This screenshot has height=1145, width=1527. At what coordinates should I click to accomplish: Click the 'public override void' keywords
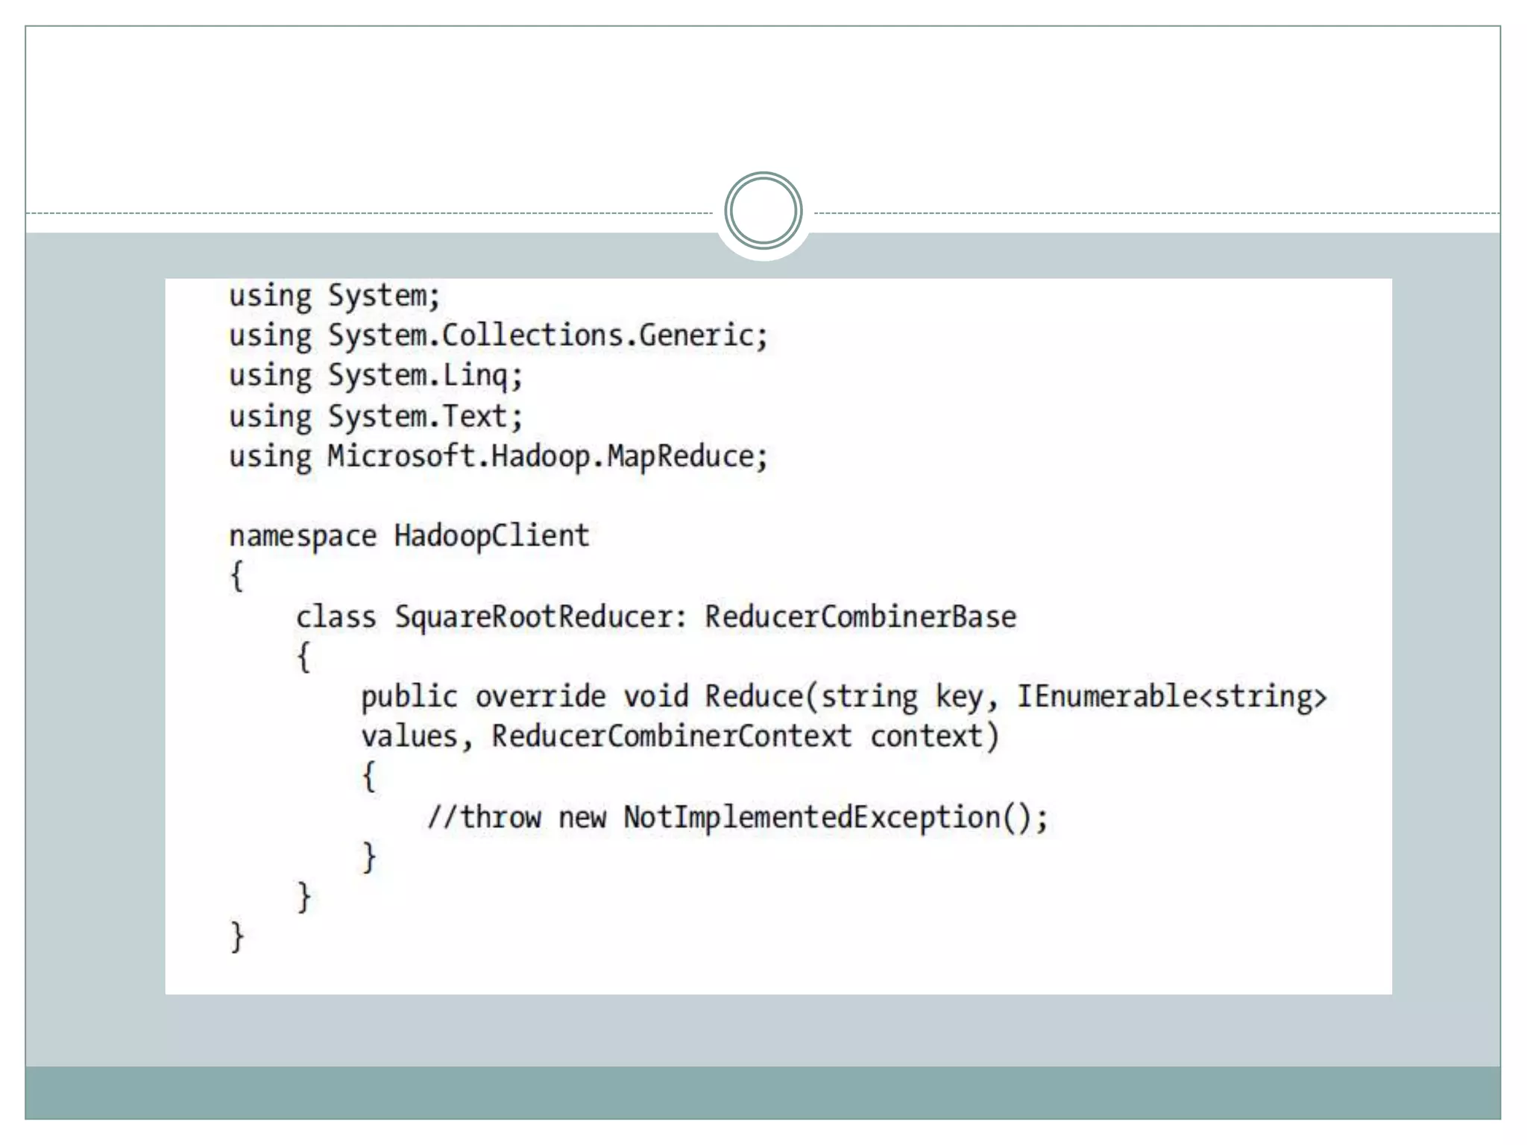pyautogui.click(x=524, y=697)
